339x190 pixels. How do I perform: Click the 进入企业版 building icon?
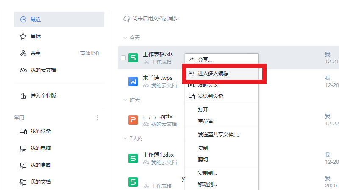(x=23, y=96)
